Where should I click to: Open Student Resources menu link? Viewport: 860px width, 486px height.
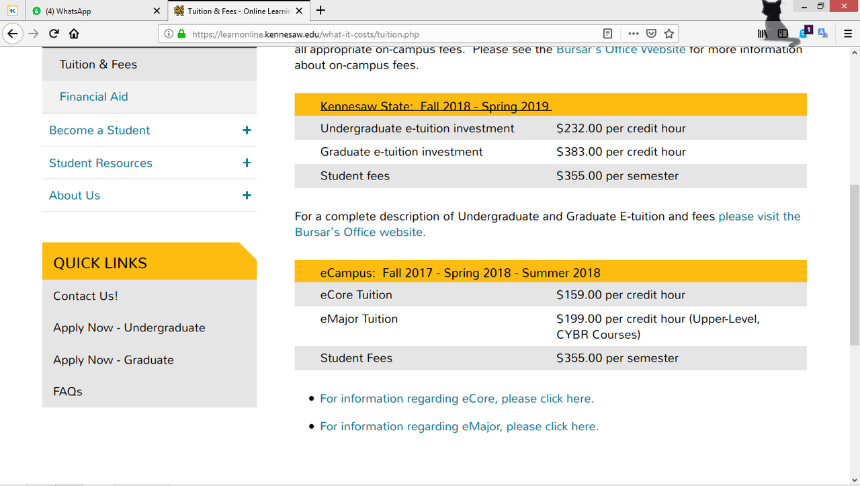101,163
